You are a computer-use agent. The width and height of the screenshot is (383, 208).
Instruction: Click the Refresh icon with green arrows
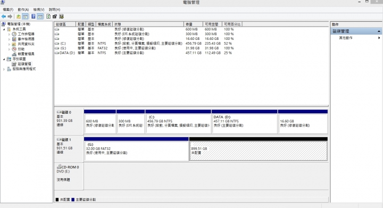(48, 16)
